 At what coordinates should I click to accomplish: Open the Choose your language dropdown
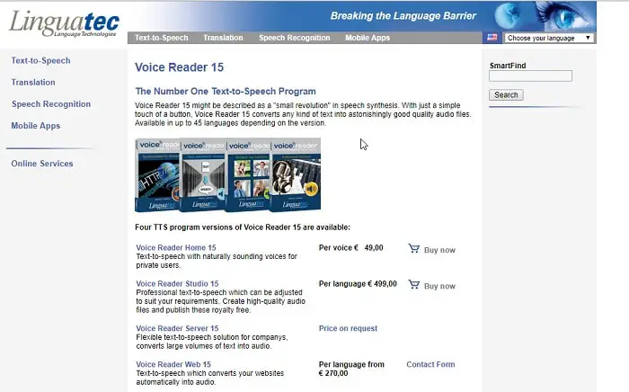[549, 38]
